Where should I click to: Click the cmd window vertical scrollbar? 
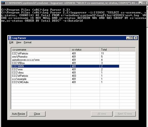point(147,66)
